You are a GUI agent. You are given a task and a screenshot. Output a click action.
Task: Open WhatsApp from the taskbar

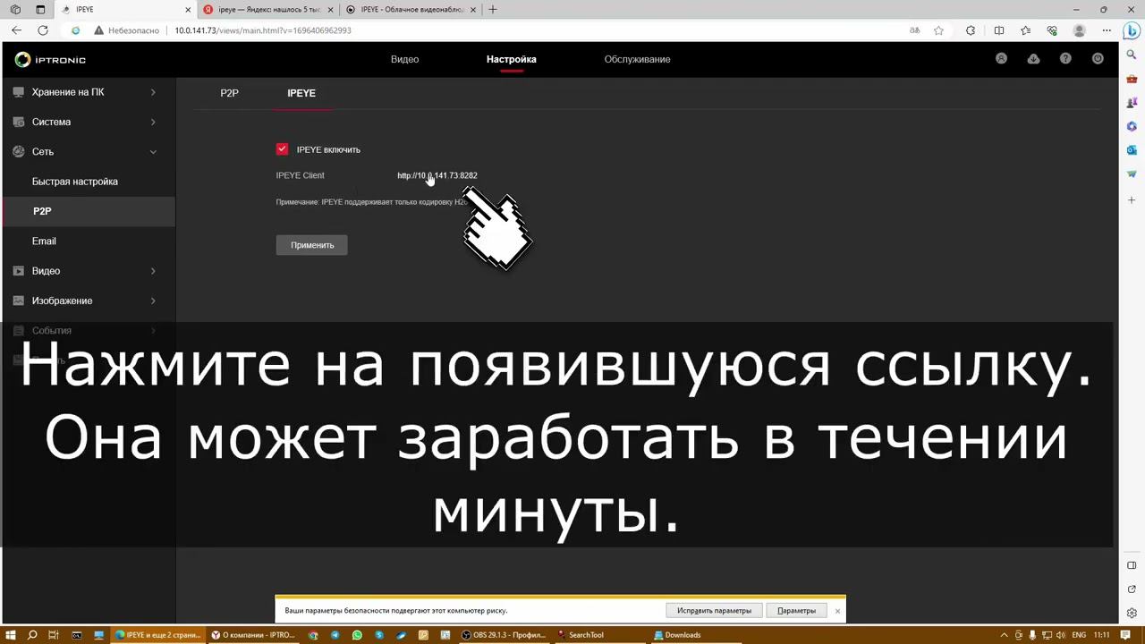point(357,635)
